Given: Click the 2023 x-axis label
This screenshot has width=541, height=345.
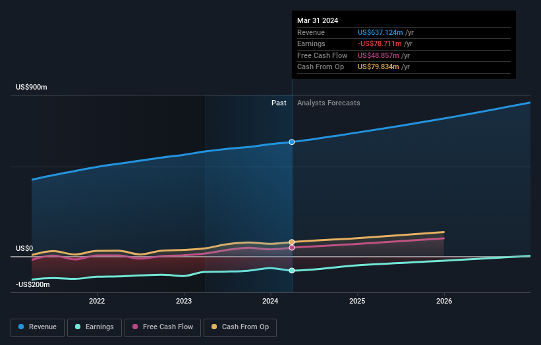Looking at the screenshot, I should (184, 301).
